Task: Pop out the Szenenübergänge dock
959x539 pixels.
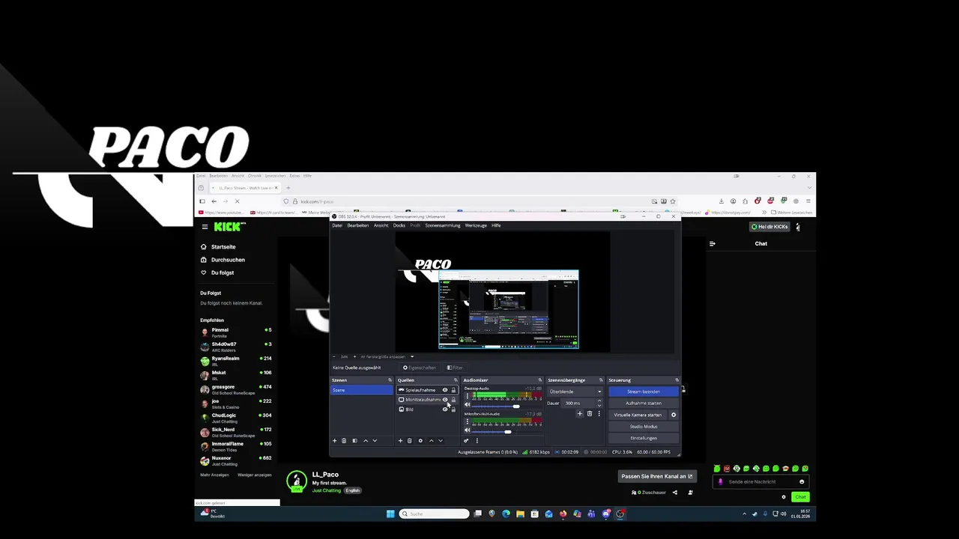Action: [601, 380]
